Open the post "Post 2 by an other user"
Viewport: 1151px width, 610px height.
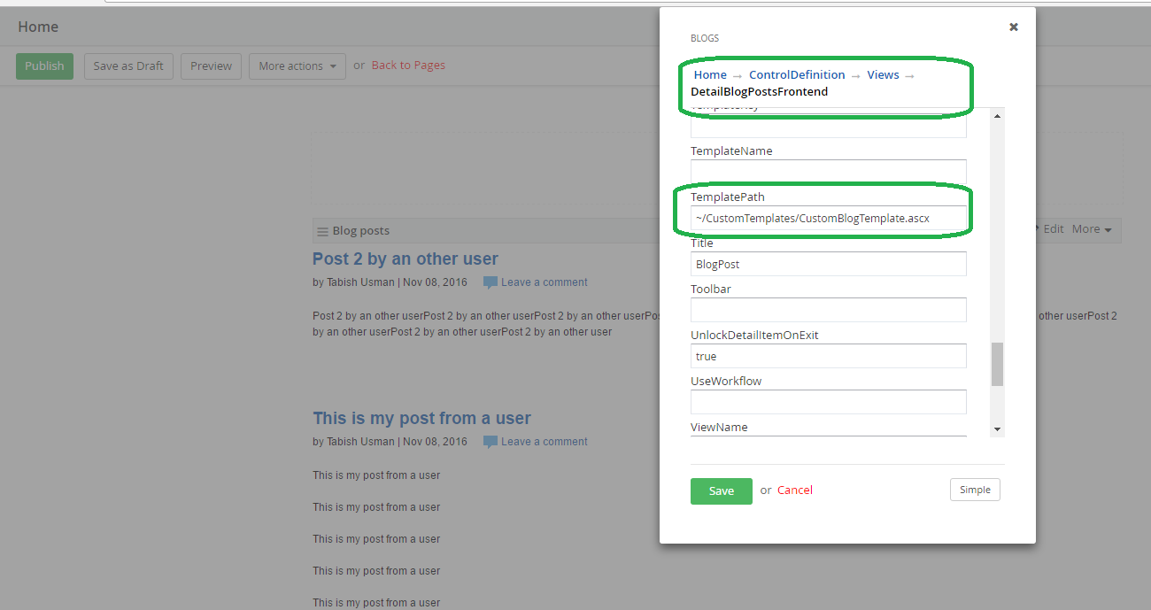(405, 259)
